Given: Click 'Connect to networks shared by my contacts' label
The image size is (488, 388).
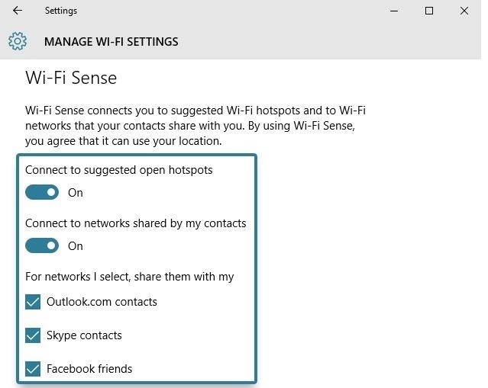Looking at the screenshot, I should coord(135,223).
